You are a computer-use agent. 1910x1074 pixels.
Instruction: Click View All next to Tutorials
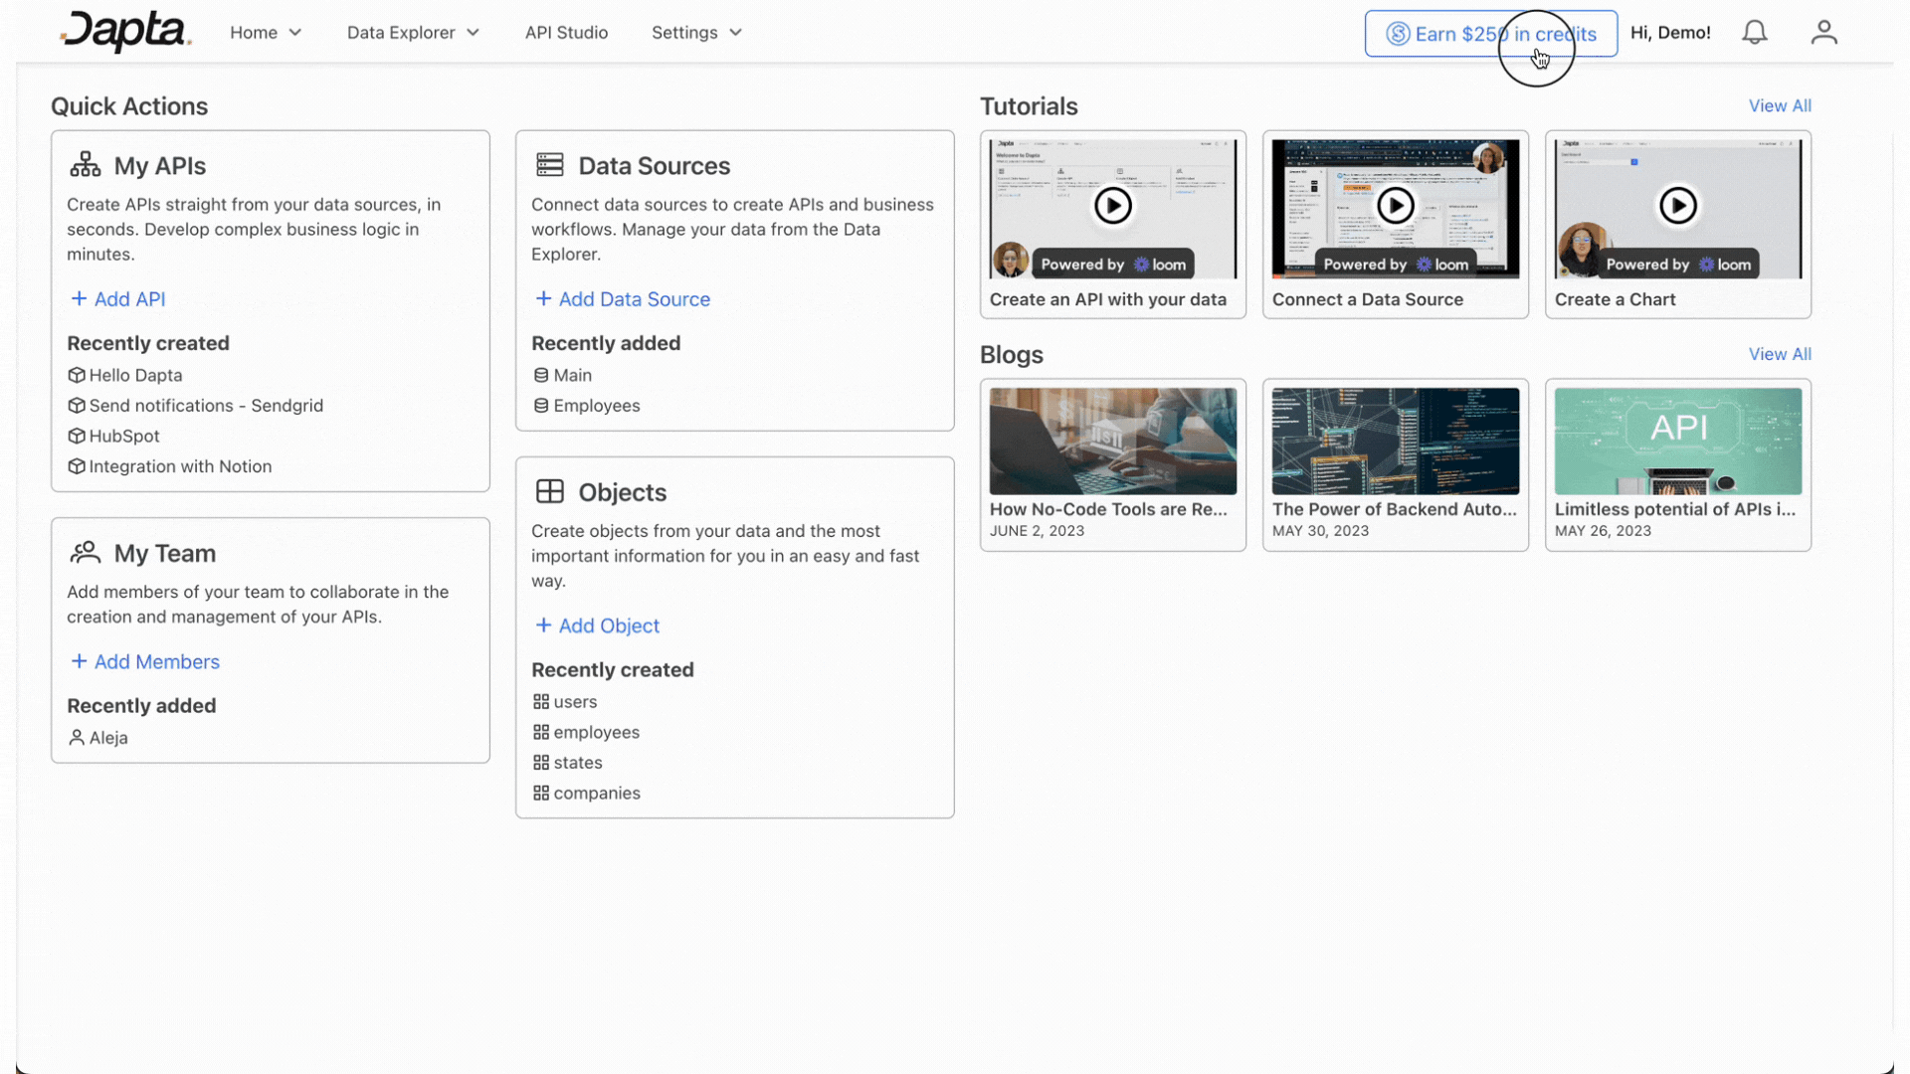coord(1779,105)
